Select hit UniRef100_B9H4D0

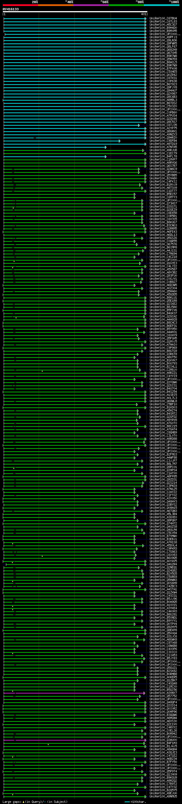[x=163, y=28]
